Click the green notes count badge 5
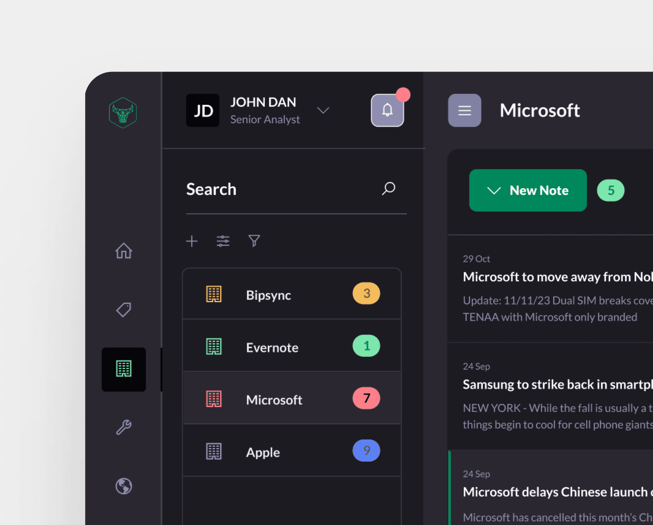653x525 pixels. point(611,190)
